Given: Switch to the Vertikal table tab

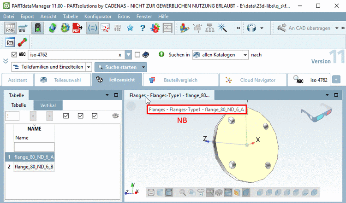Looking at the screenshot, I should 48,105.
